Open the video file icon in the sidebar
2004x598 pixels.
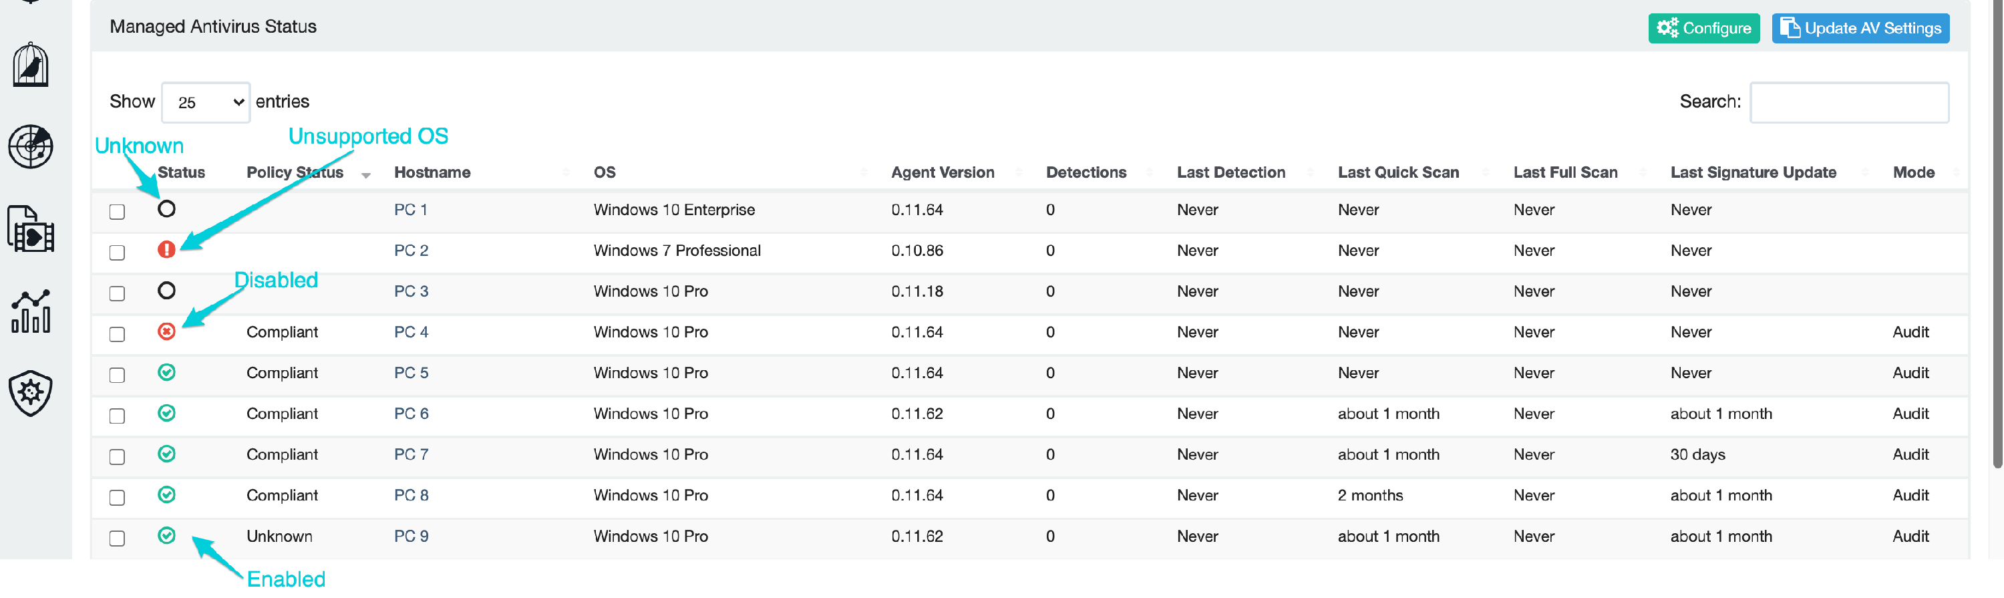tap(30, 229)
